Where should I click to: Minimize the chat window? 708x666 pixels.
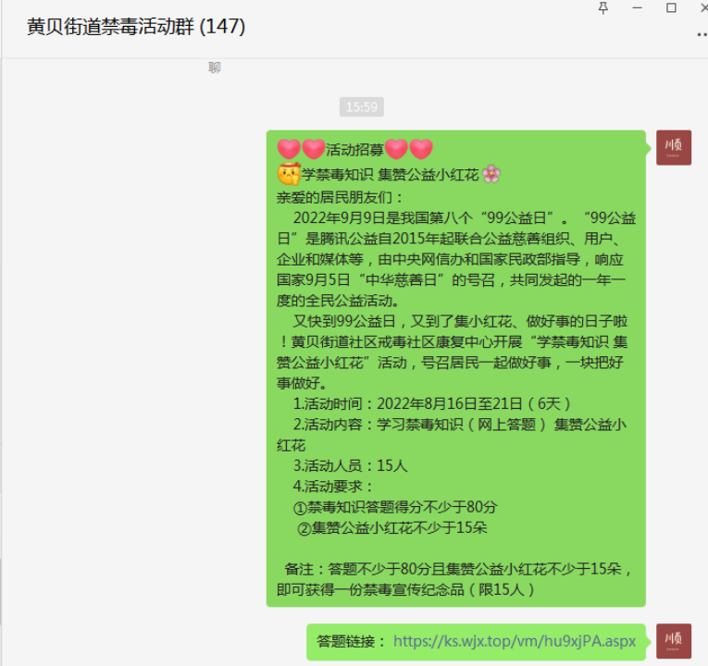[x=637, y=8]
